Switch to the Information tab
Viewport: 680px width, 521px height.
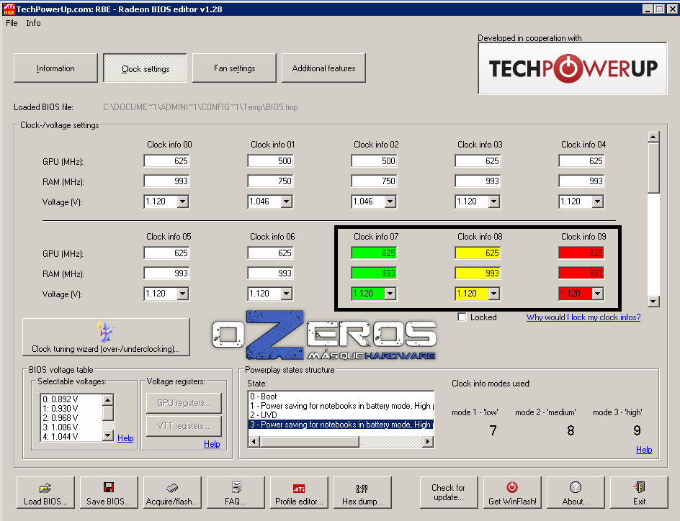pyautogui.click(x=55, y=68)
